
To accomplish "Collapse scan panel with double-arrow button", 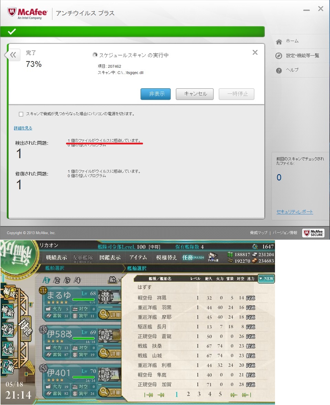I will [13, 55].
